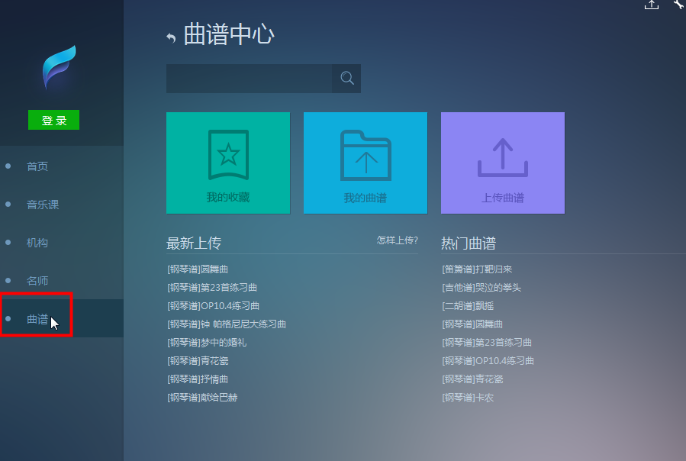Open 名师 in sidebar
This screenshot has height=461, width=686.
(37, 281)
